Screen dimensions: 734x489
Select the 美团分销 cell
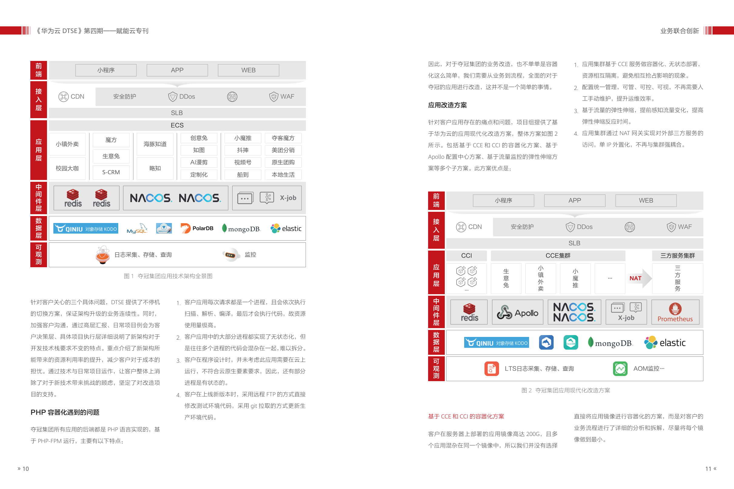pyautogui.click(x=283, y=150)
